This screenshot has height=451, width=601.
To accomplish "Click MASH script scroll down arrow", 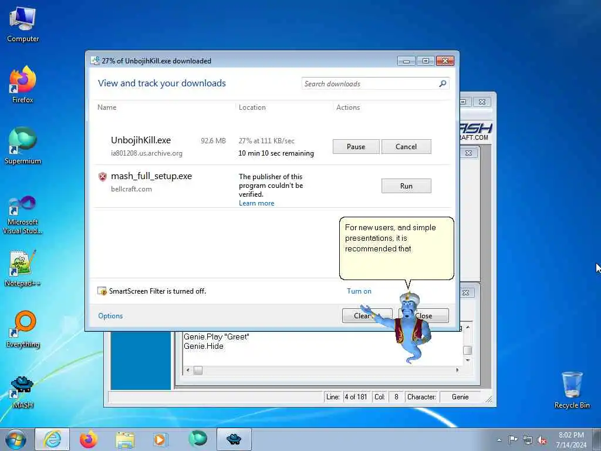I will point(468,360).
